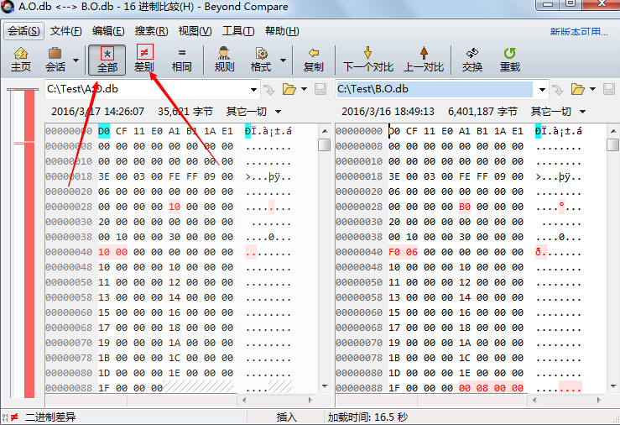This screenshot has height=425, width=620.
Task: Click the right pane horizontal scroll left arrow
Action: pyautogui.click(x=534, y=400)
